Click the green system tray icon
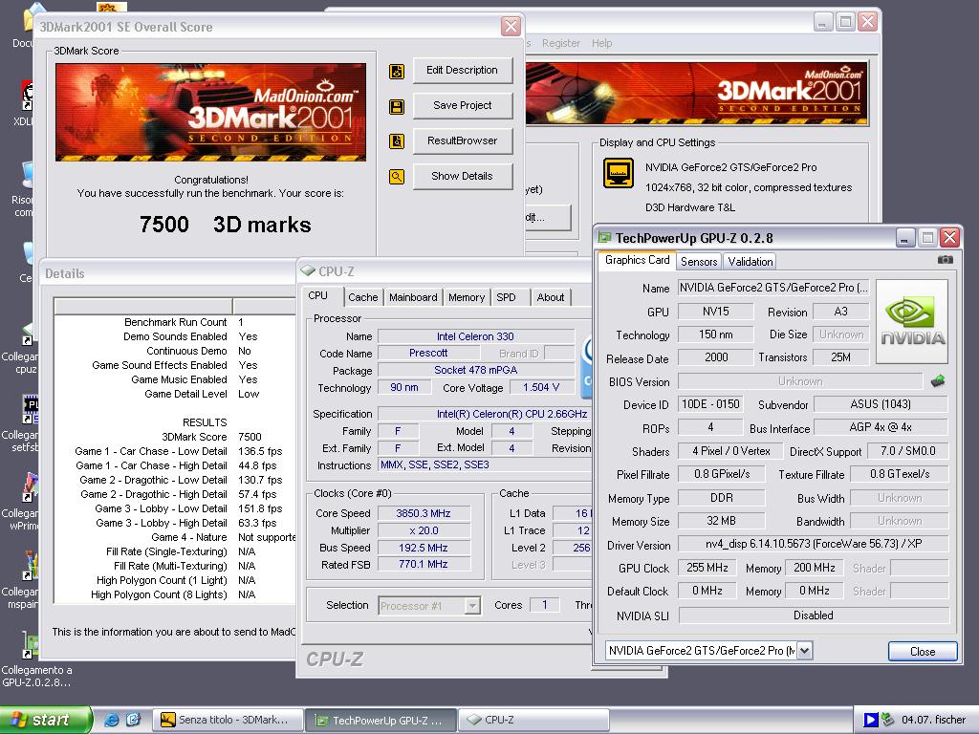This screenshot has width=979, height=734. (x=887, y=720)
